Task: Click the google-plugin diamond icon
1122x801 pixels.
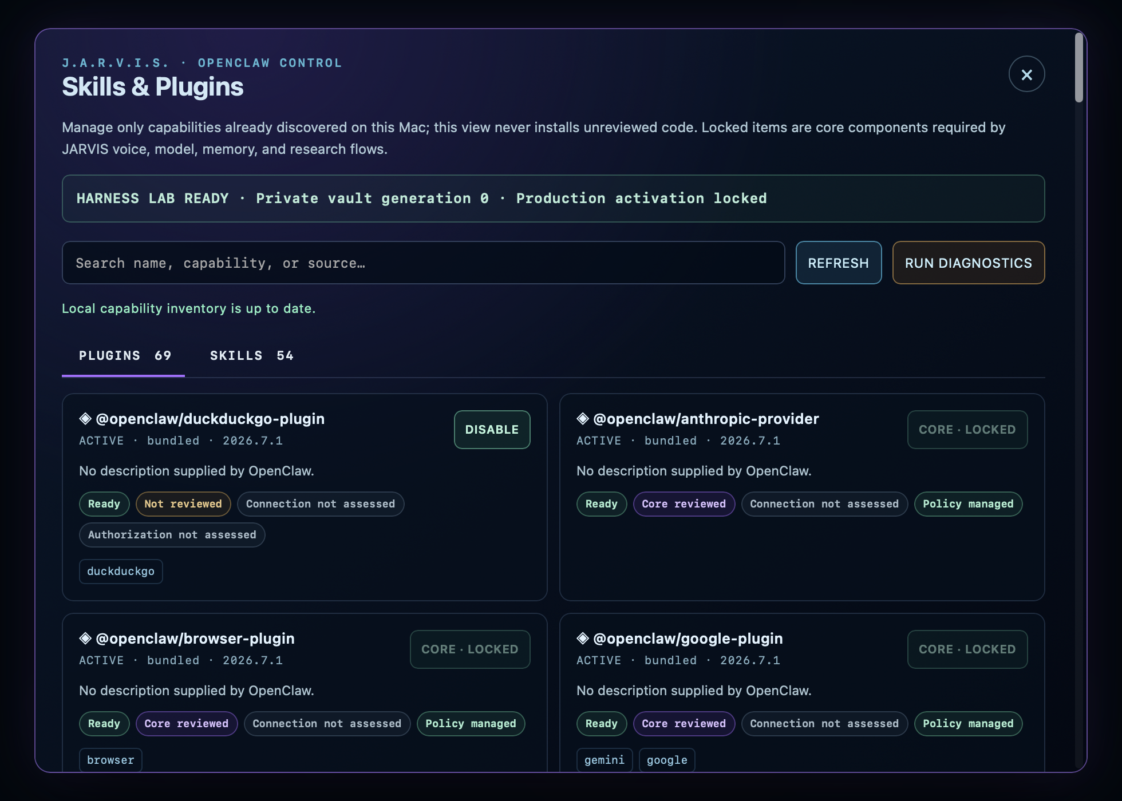Action: pyautogui.click(x=583, y=639)
